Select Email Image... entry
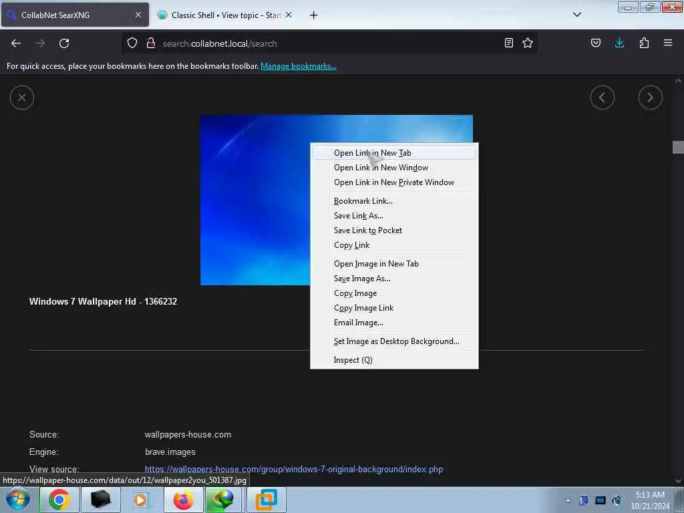 (x=394, y=323)
